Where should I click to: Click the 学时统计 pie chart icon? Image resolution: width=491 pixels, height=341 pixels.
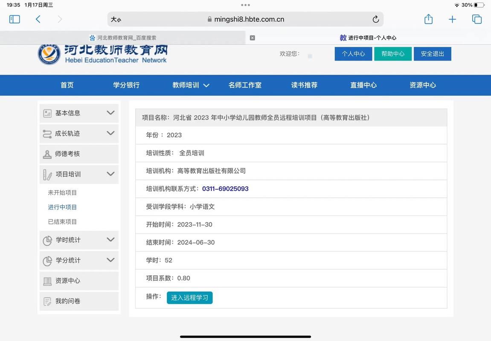point(47,240)
